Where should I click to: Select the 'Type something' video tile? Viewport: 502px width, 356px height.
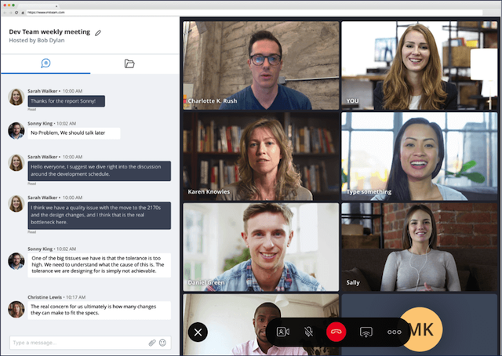pyautogui.click(x=420, y=156)
